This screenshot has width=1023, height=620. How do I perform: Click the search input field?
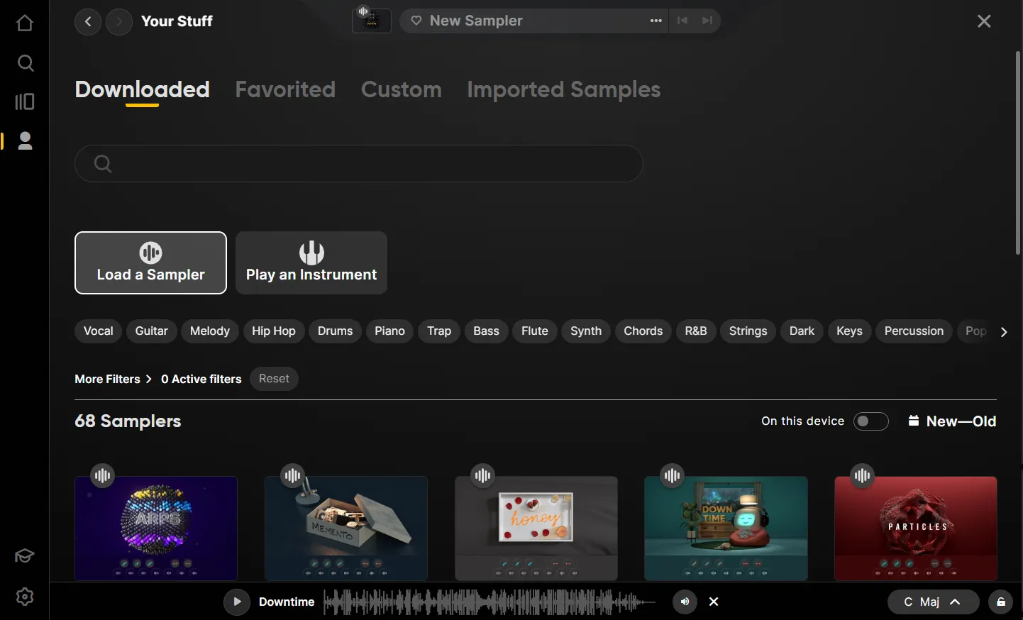[x=359, y=164]
